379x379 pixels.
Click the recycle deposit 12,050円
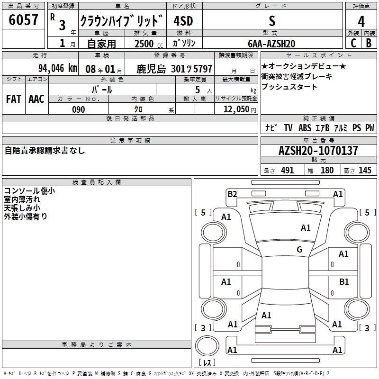point(240,109)
